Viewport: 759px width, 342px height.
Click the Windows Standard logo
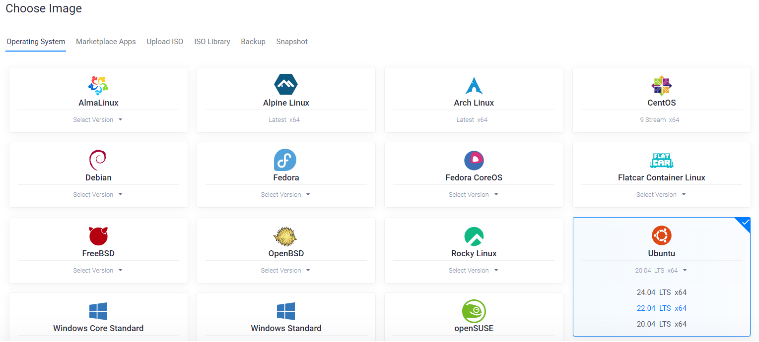click(x=286, y=311)
